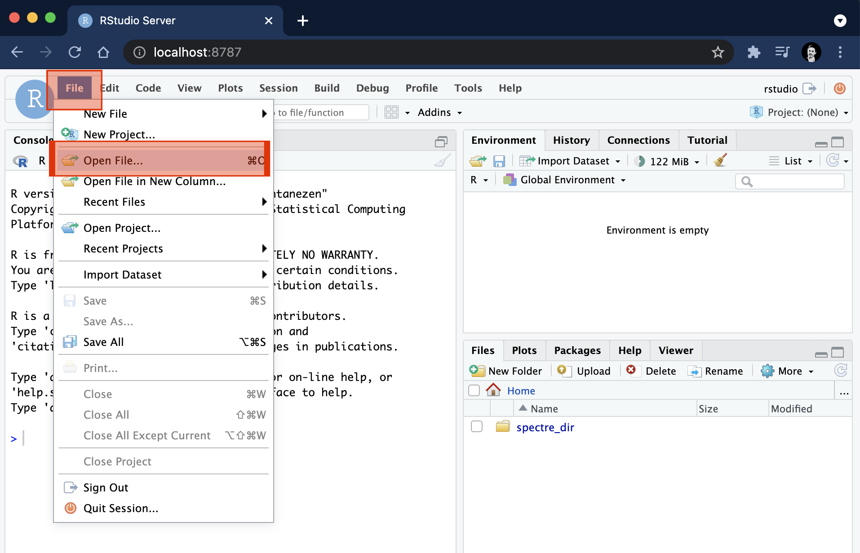
Task: Toggle the select-all checkbox beside Home
Action: [x=474, y=390]
